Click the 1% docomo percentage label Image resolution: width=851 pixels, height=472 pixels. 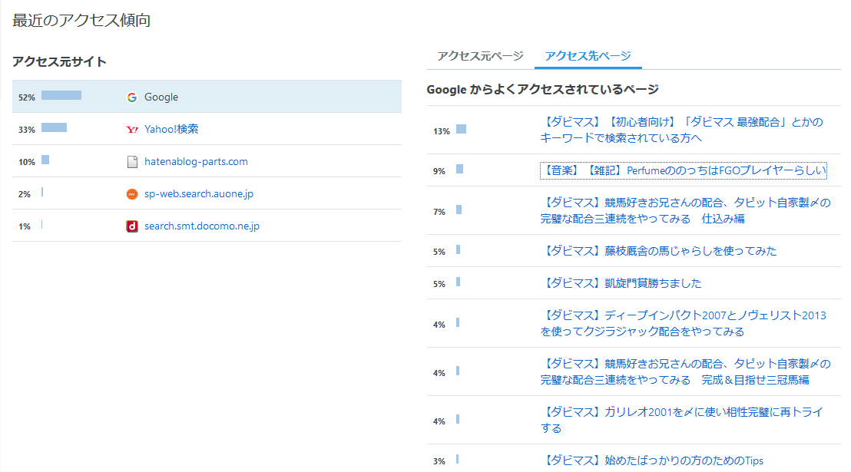[25, 226]
